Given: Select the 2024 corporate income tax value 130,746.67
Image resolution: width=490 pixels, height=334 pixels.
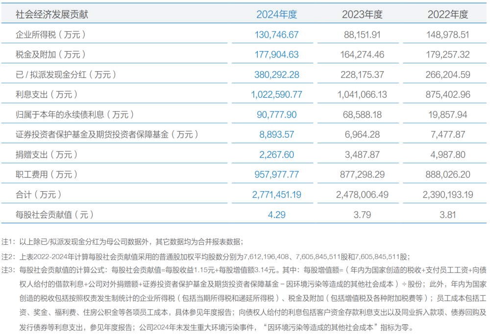Looking at the screenshot, I should 276,35.
